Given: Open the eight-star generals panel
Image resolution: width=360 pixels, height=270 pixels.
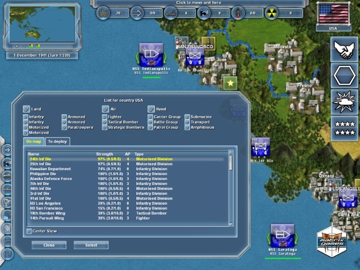Looking at the screenshot, I should point(345,128).
